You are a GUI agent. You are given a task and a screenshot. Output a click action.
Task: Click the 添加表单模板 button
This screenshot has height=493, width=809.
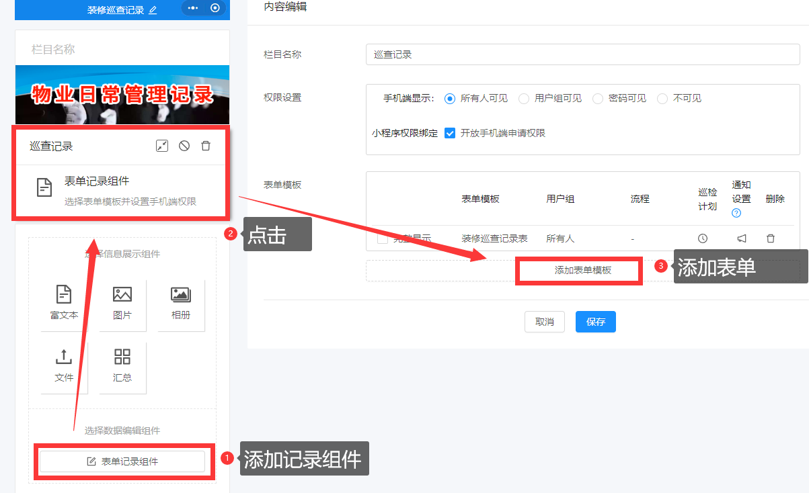pyautogui.click(x=582, y=270)
